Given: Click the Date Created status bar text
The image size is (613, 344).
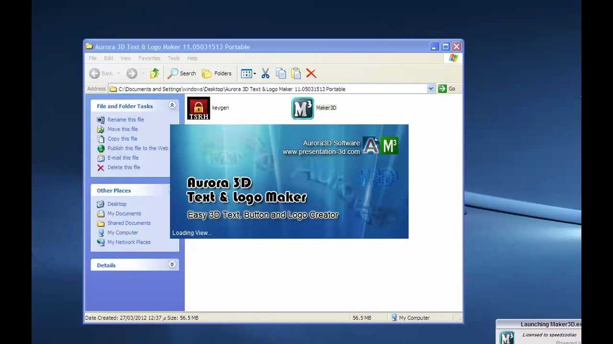Looking at the screenshot, I should click(142, 318).
